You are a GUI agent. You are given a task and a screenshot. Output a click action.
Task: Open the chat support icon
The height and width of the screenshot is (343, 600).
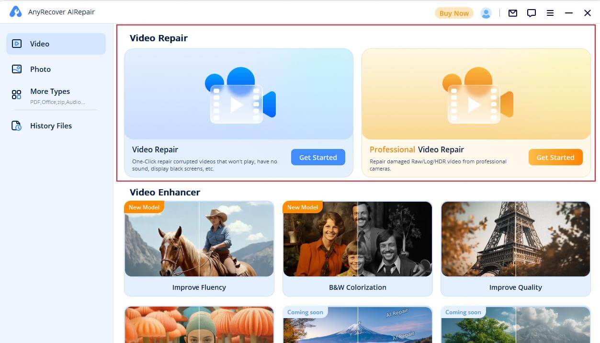[532, 13]
